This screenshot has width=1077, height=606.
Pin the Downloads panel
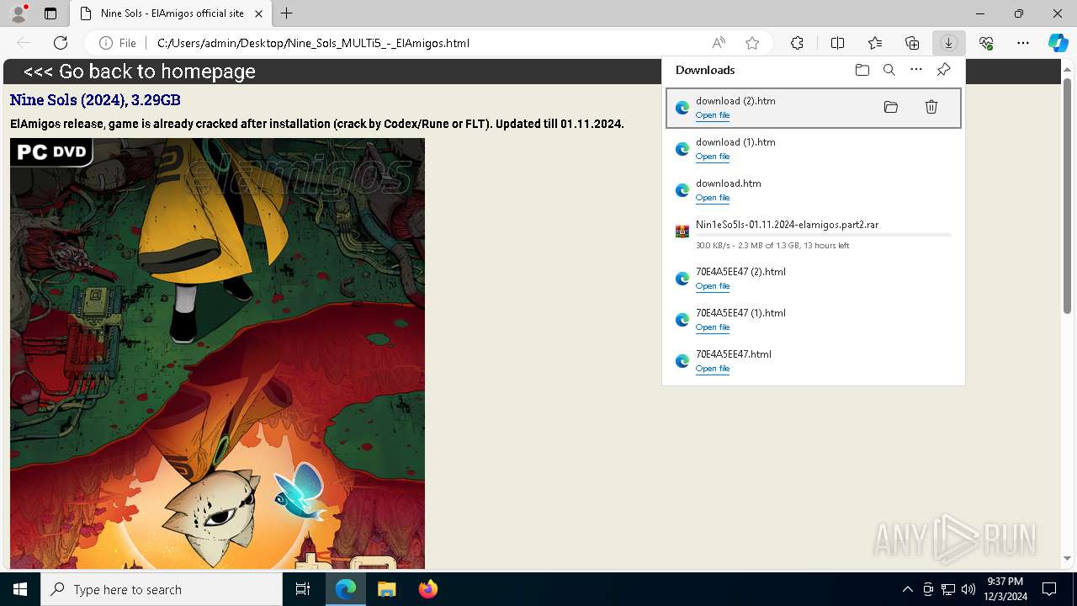pyautogui.click(x=943, y=70)
